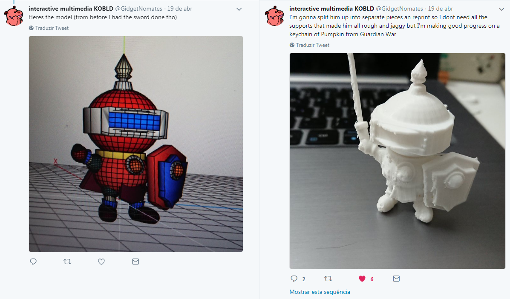This screenshot has width=510, height=299.
Task: Open Mostrar esta sequência thread link
Action: pos(320,292)
